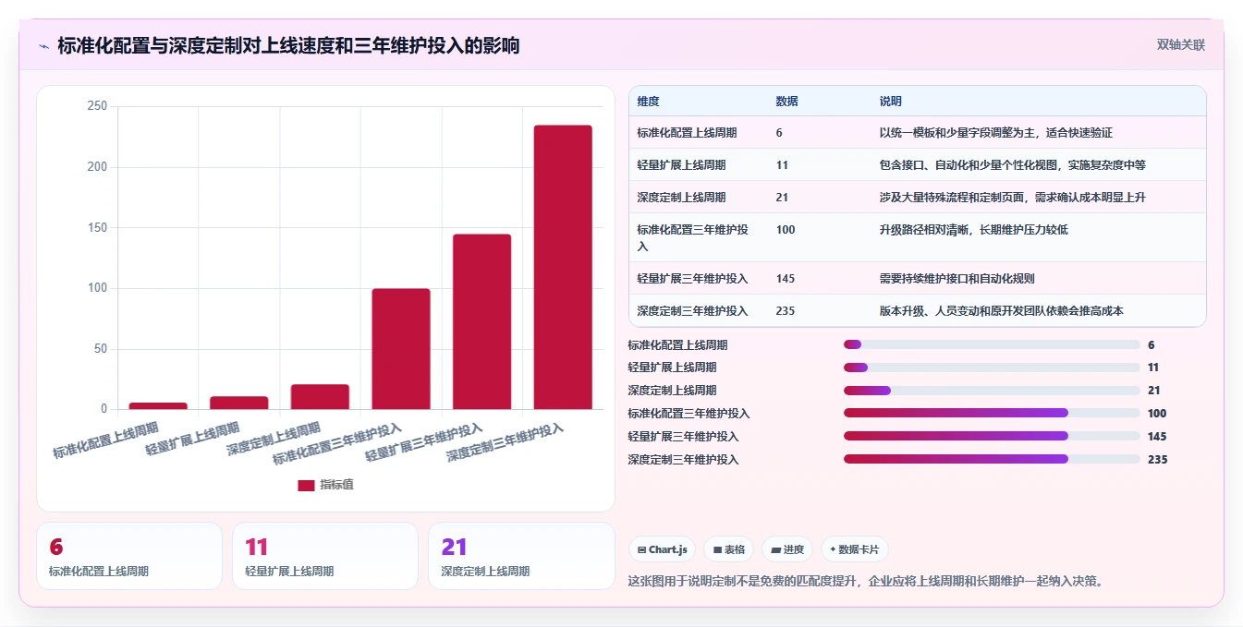Screen dimensions: 1243x627
Task: Select the 进度 tag button
Action: point(787,549)
